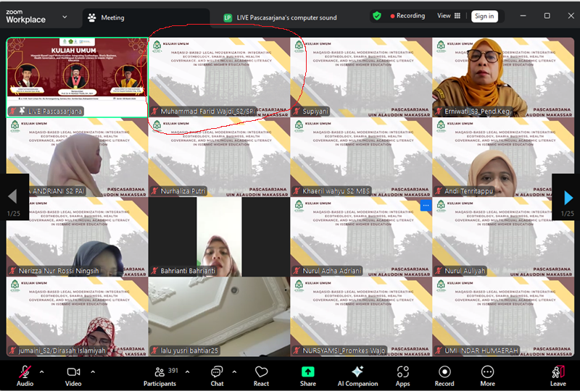Maximize the Zoom window
This screenshot has width=580, height=391.
[547, 15]
